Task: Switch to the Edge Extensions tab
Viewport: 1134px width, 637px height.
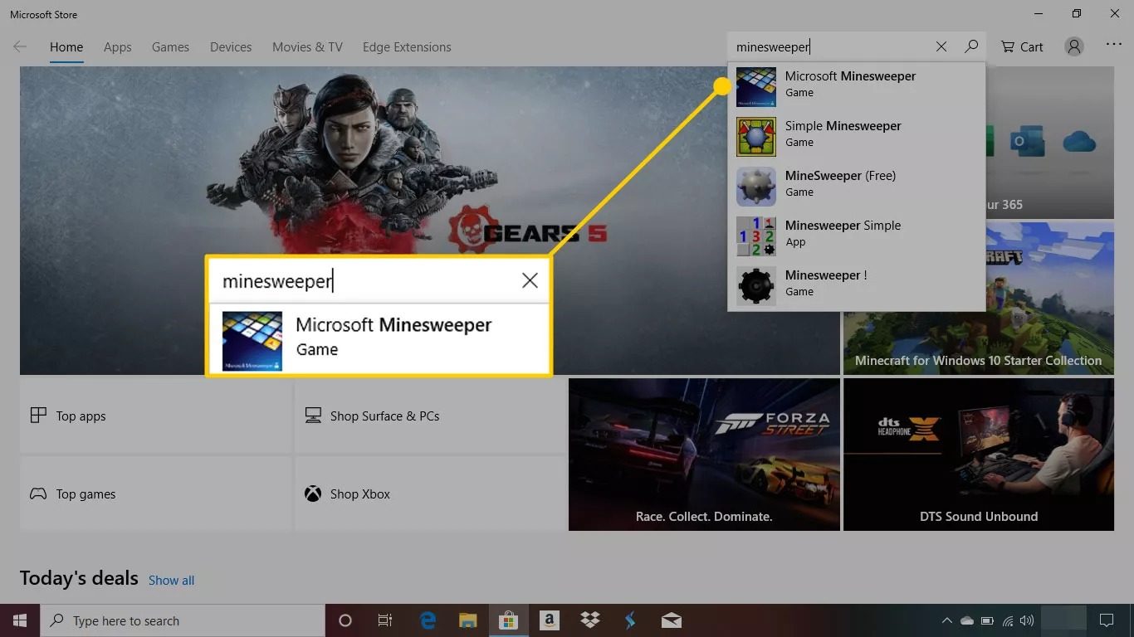Action: (x=407, y=47)
